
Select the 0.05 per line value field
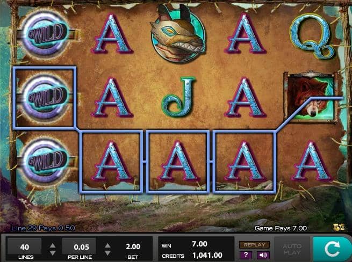[x=79, y=247]
